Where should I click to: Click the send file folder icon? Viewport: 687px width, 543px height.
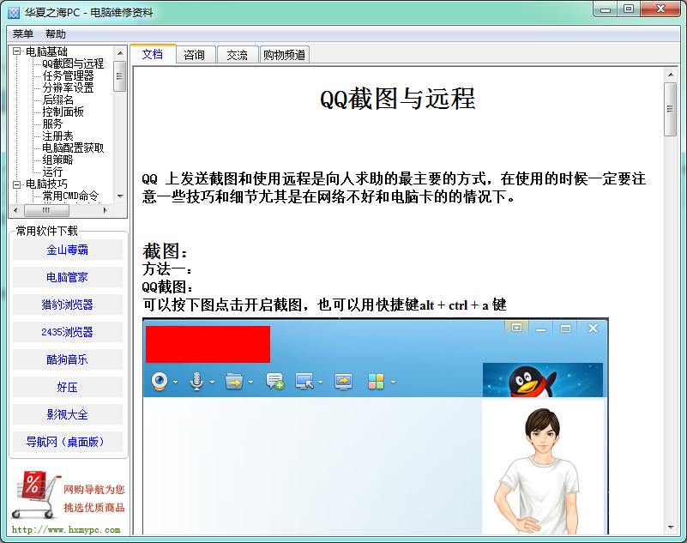[x=234, y=381]
